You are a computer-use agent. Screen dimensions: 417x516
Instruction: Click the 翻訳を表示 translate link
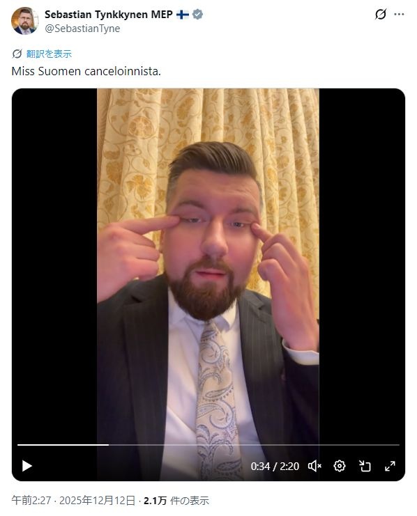(x=49, y=54)
